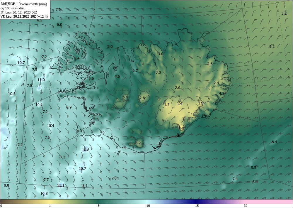Click the 2.5 value label
Image resolution: width=293 pixels, height=208 pixels.
[210, 64]
